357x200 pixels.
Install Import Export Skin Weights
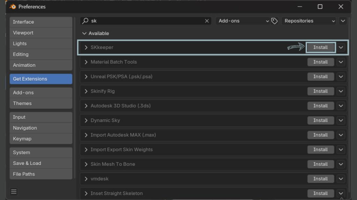(x=321, y=150)
